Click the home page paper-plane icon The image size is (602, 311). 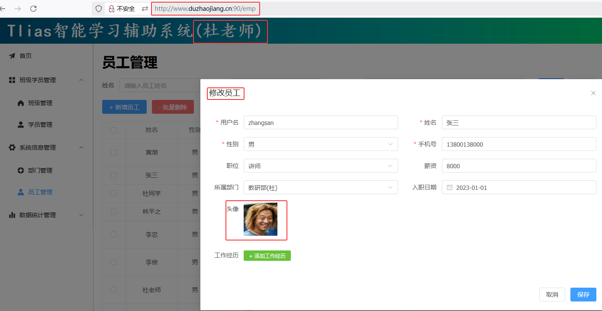(x=12, y=56)
